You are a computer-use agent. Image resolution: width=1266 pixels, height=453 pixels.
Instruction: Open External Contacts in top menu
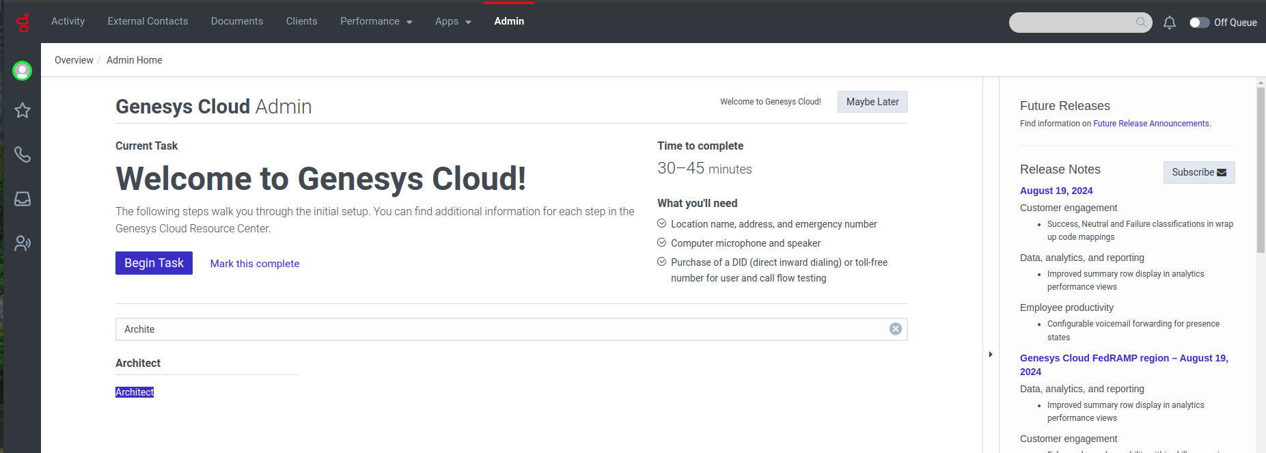[148, 21]
